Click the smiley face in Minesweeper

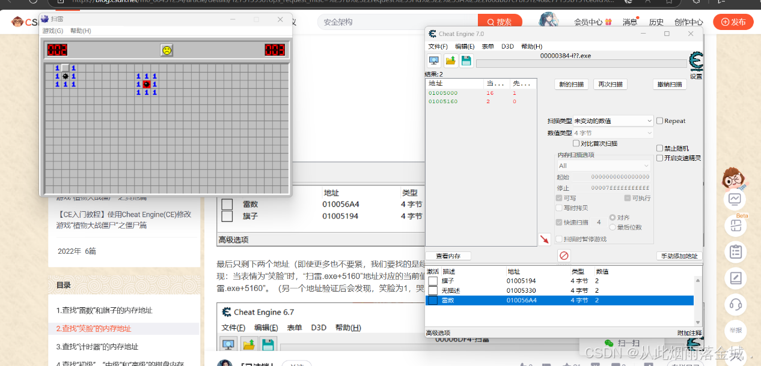pyautogui.click(x=167, y=50)
